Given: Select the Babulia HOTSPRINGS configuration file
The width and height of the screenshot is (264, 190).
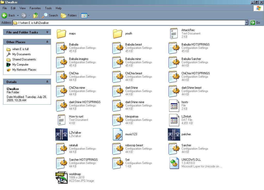Looking at the screenshot, I should point(174,48).
